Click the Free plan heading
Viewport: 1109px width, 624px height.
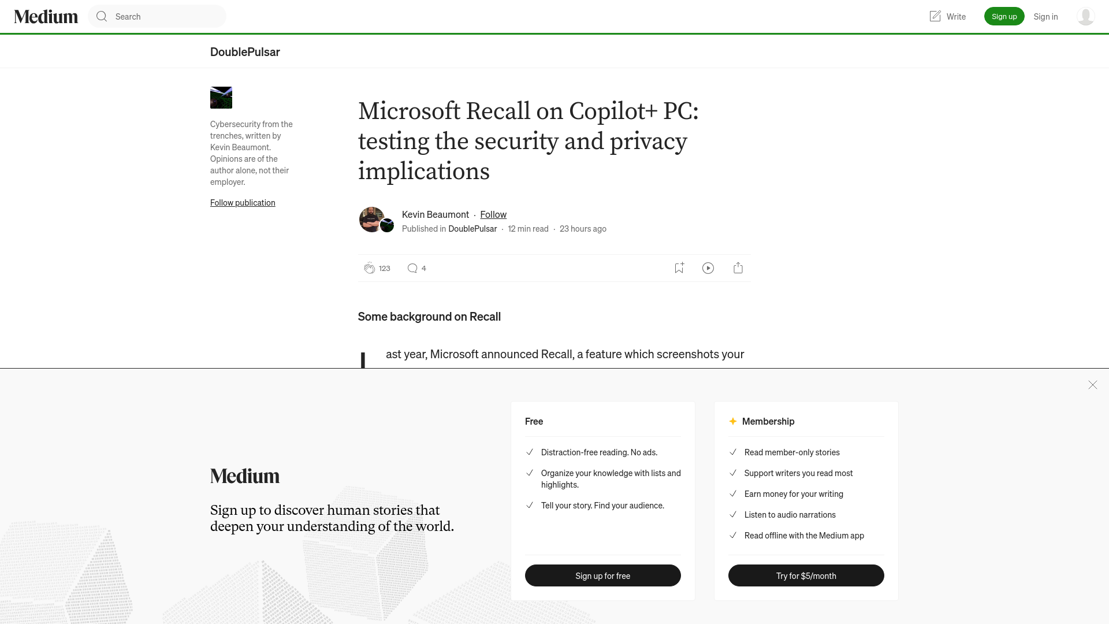pyautogui.click(x=534, y=421)
